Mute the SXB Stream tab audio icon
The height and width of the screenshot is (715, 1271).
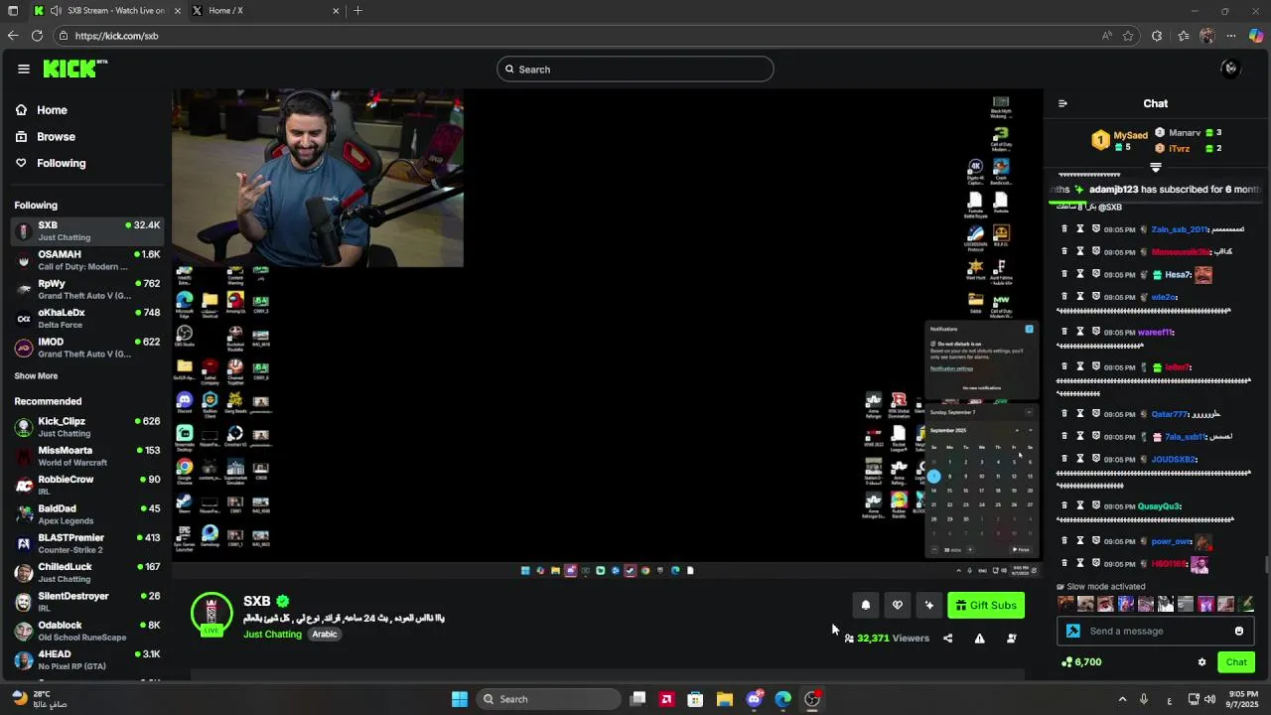coord(56,11)
